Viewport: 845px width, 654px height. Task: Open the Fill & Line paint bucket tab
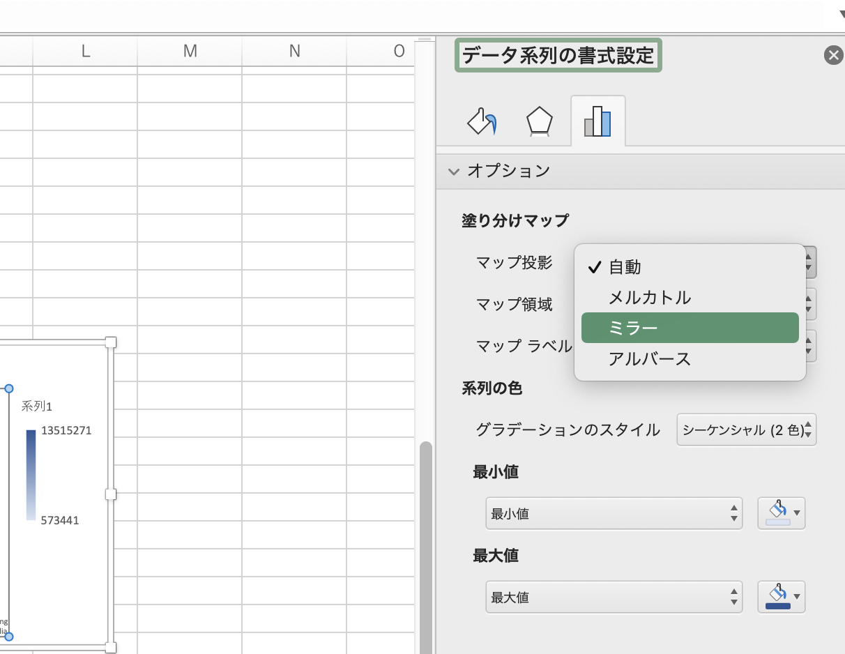[x=482, y=121]
